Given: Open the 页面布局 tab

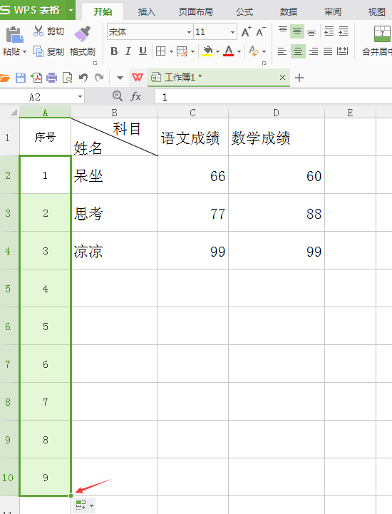Looking at the screenshot, I should coord(196,12).
